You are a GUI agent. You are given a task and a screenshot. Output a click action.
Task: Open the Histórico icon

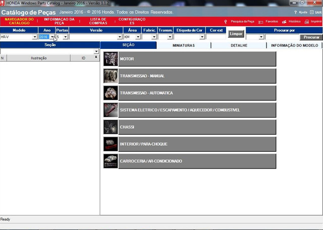tap(284, 22)
